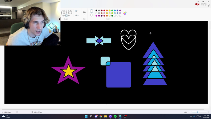Click the 100% zoom level text

pos(185,112)
